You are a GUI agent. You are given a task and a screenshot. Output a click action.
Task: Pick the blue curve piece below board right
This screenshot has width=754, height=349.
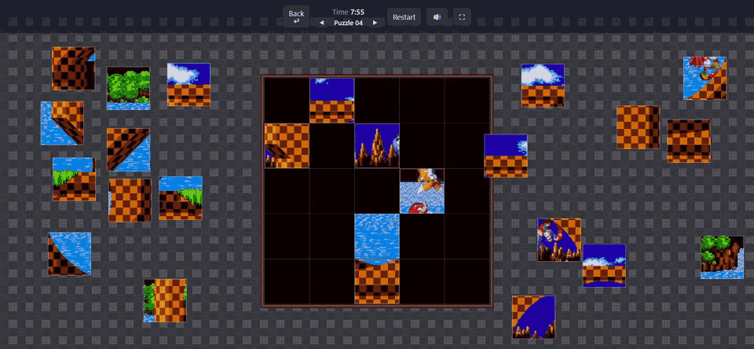(x=534, y=317)
